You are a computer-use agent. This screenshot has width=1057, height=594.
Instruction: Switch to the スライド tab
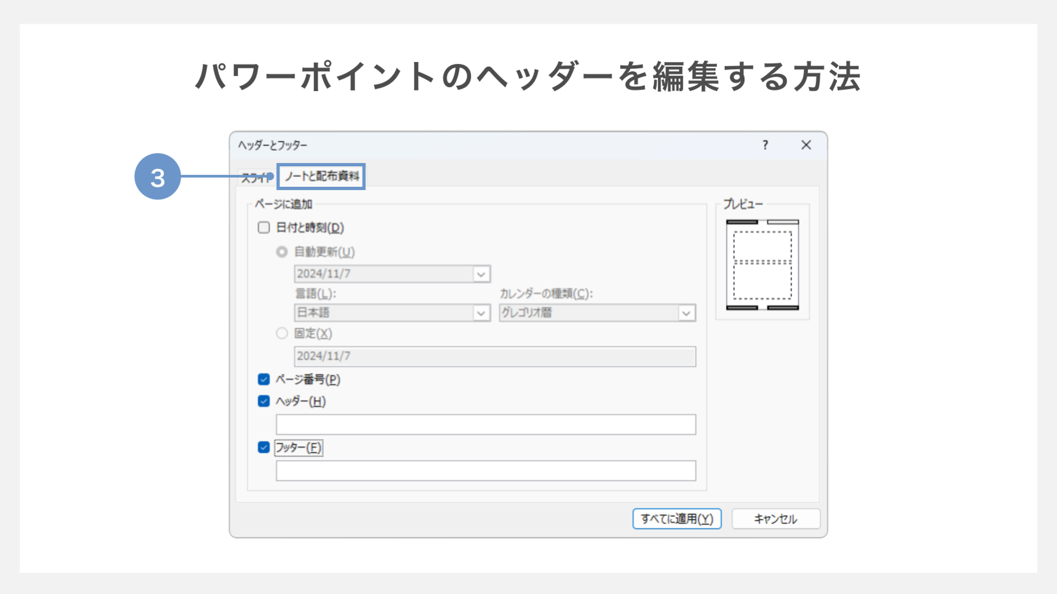click(x=256, y=177)
